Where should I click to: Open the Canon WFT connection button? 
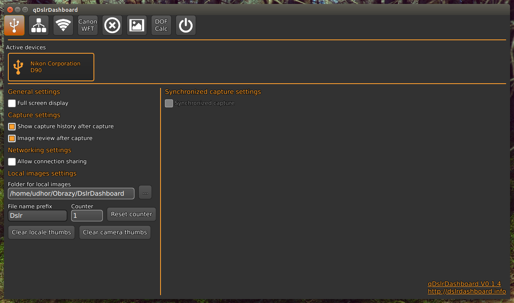[88, 25]
